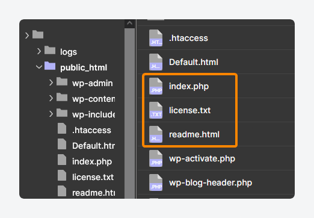Click index.php file icon in tree
Screen dimensions: 314x218
point(62,160)
